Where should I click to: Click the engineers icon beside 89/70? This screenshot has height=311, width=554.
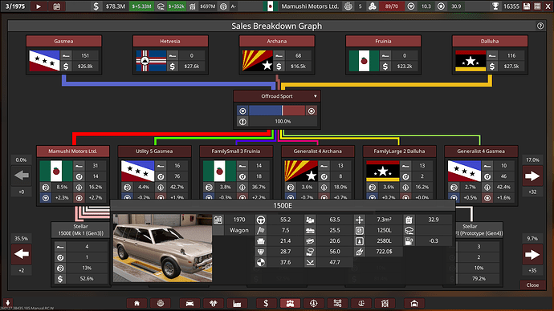click(372, 6)
